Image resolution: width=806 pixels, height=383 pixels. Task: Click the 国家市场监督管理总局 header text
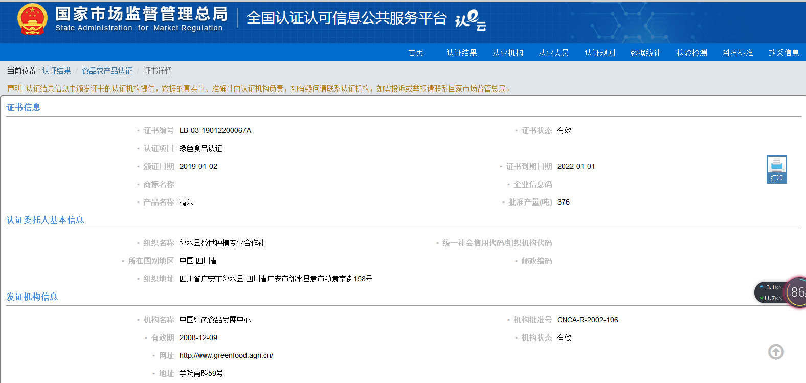pyautogui.click(x=142, y=14)
